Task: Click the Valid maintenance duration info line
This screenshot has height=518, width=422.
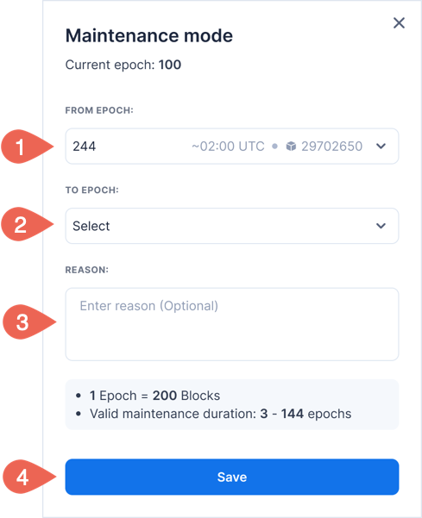Action: pos(220,414)
